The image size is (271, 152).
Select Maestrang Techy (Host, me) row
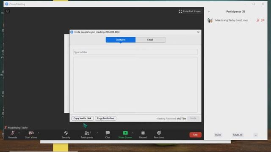tap(236, 20)
